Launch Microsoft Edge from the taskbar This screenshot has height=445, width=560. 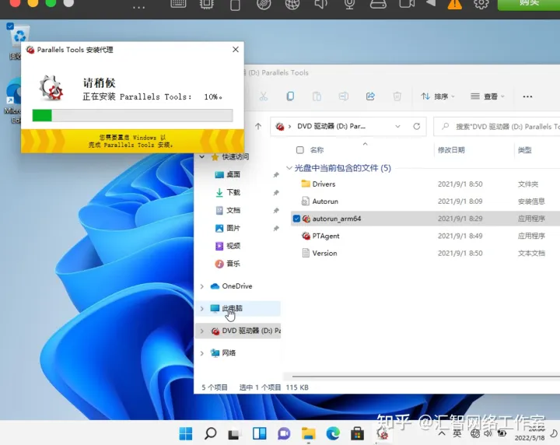333,433
